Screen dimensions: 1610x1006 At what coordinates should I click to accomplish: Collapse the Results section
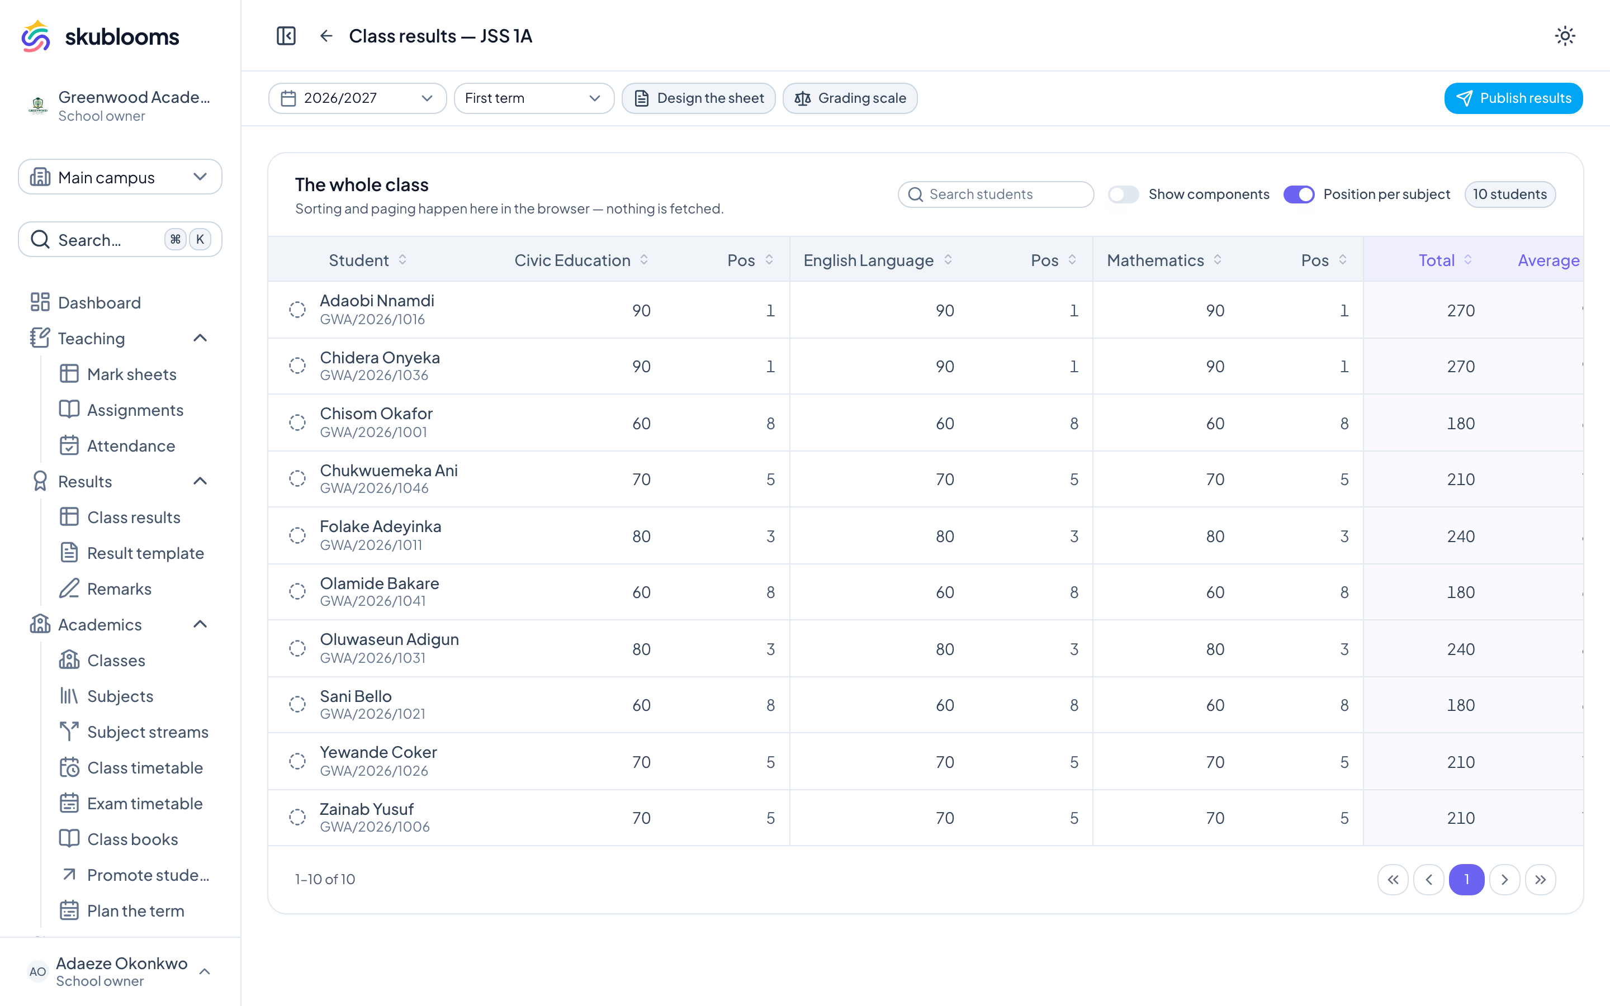coord(200,482)
